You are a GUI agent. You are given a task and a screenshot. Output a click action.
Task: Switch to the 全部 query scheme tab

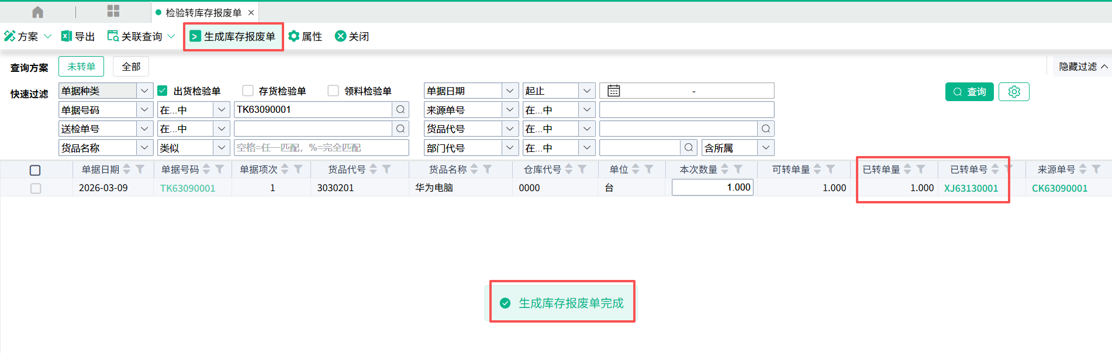(x=131, y=67)
